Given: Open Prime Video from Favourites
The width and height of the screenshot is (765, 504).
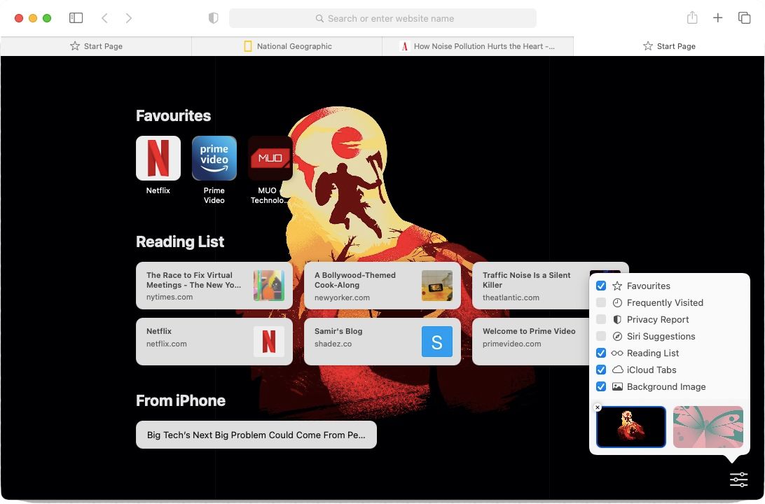Looking at the screenshot, I should pyautogui.click(x=214, y=158).
